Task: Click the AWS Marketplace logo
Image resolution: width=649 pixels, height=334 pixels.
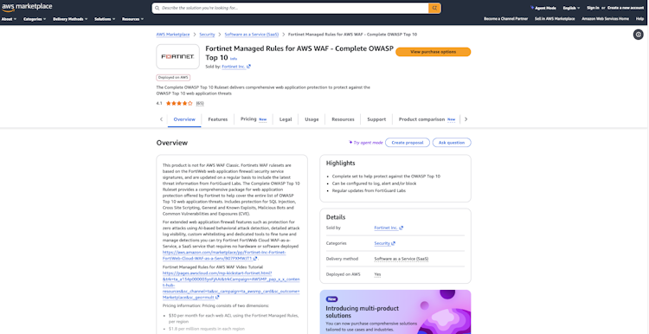Action: (27, 7)
